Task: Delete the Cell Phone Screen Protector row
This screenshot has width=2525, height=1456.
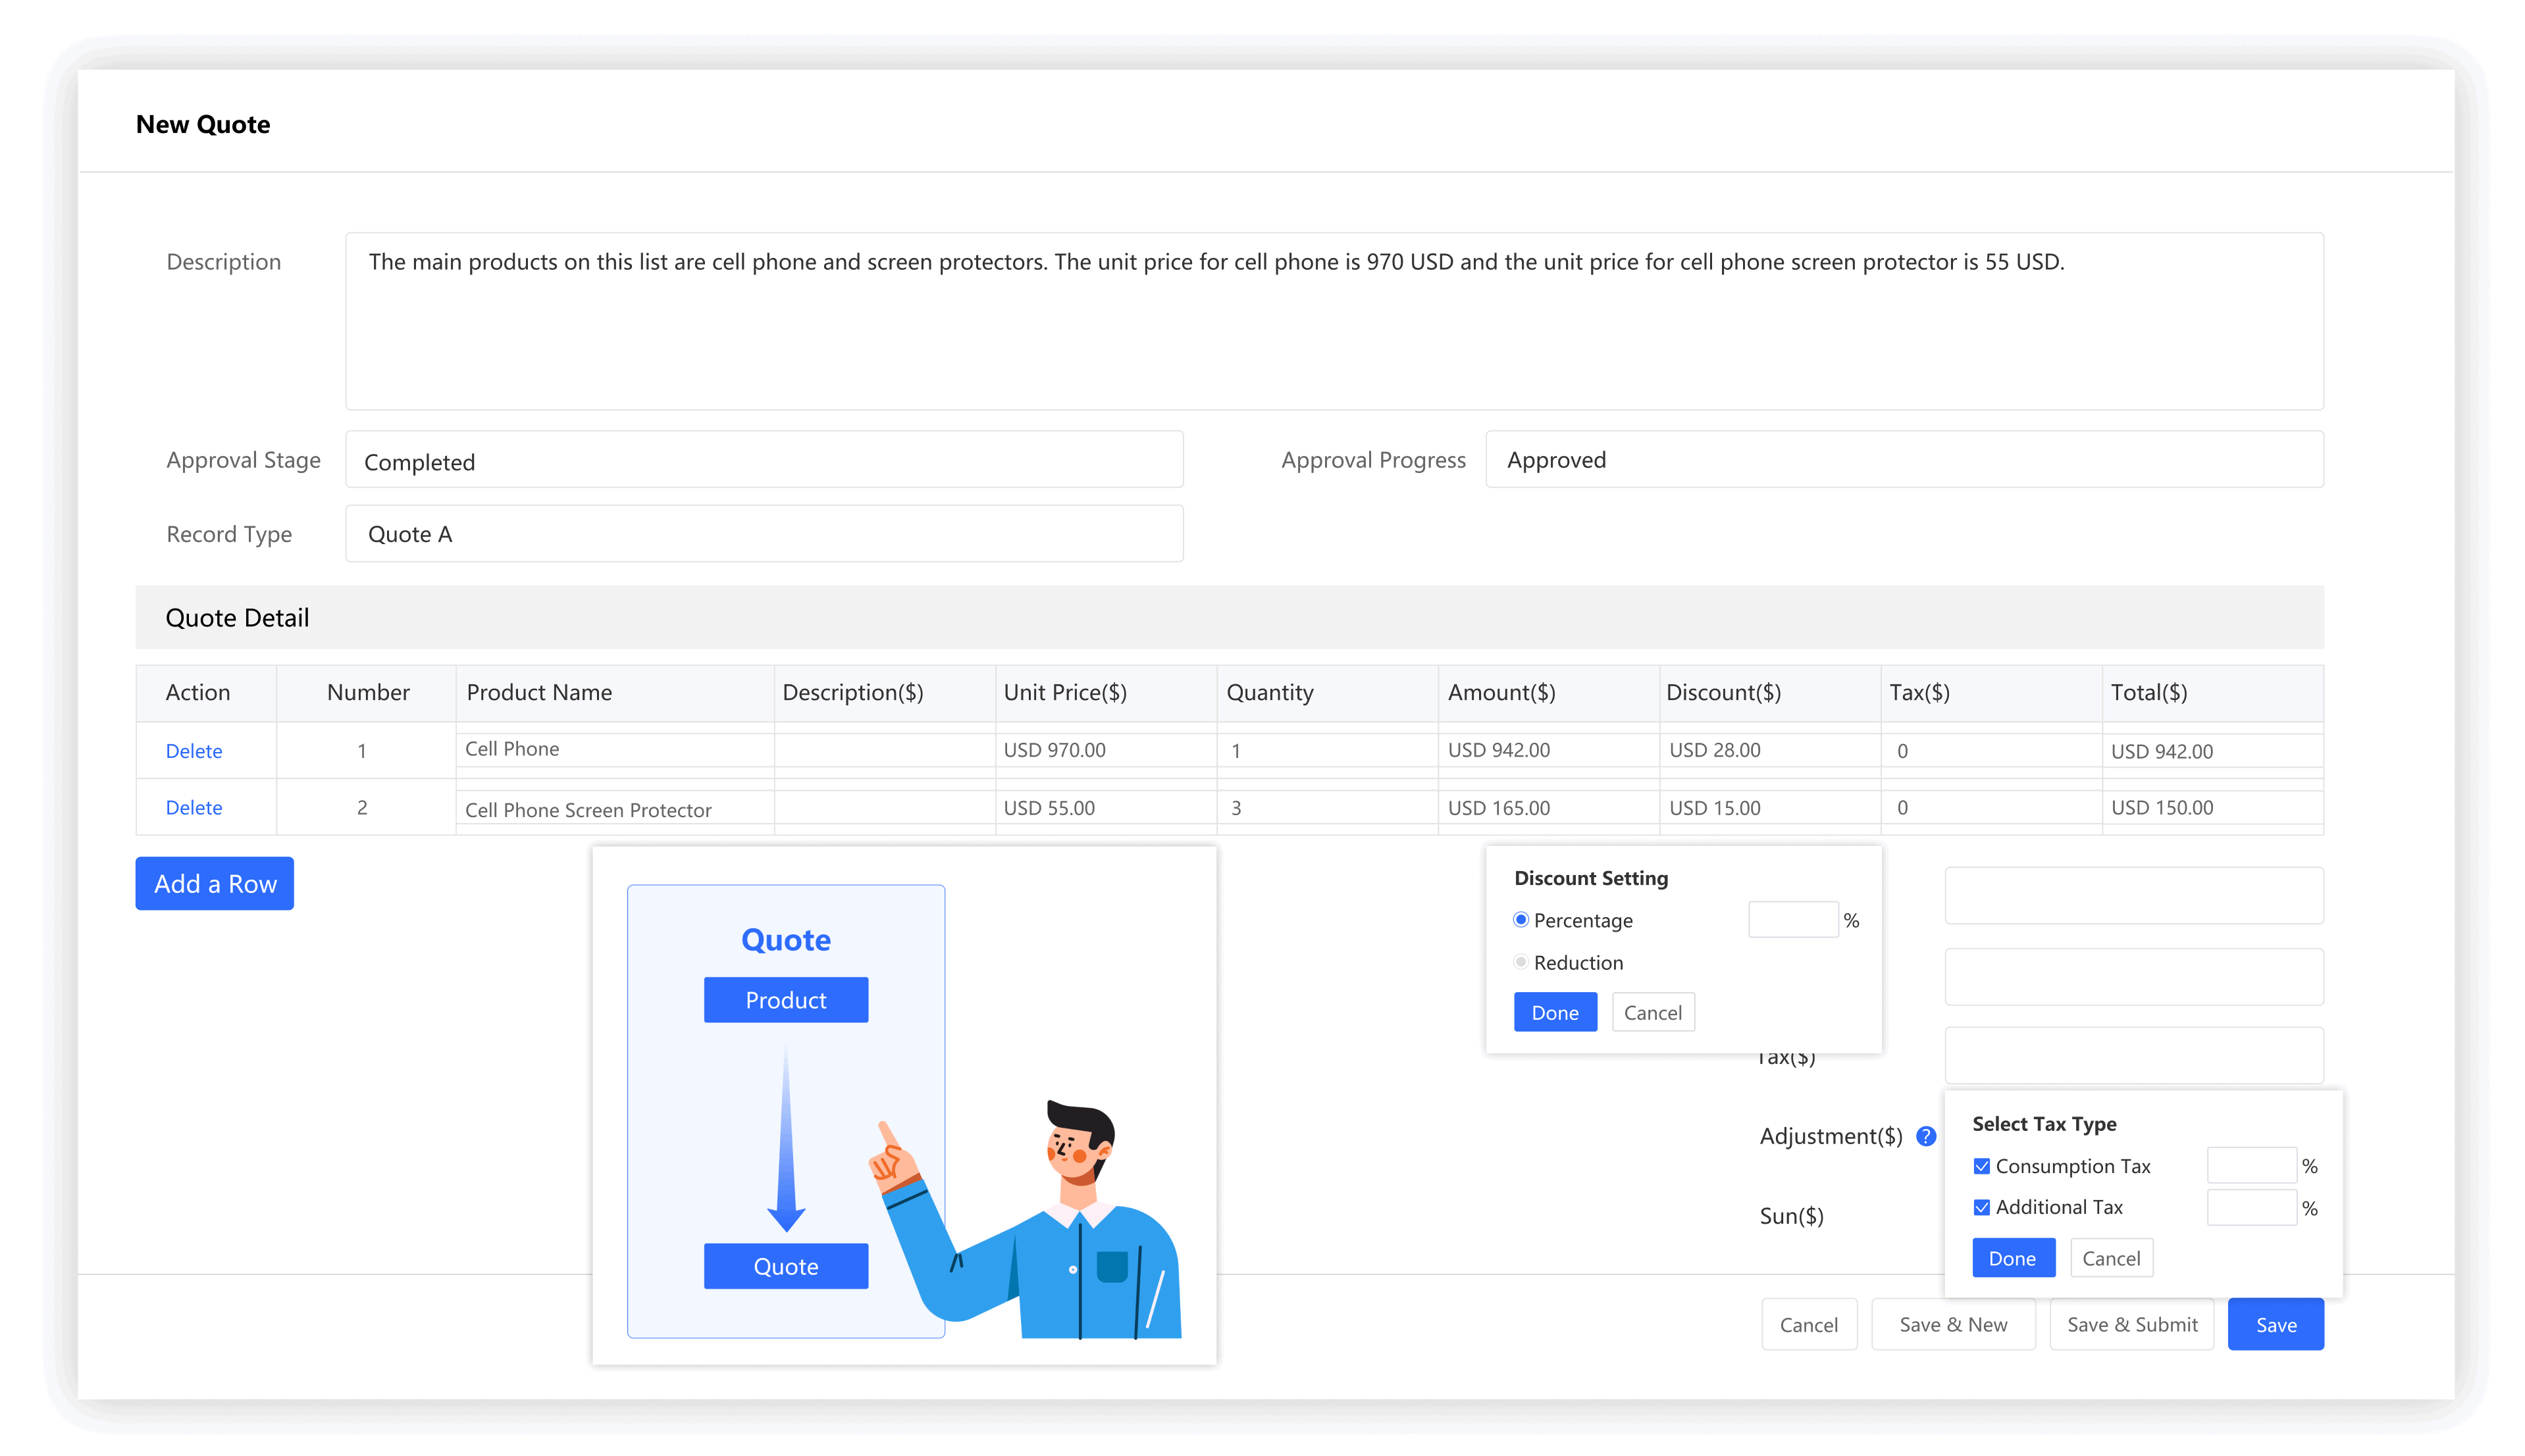Action: pos(193,808)
